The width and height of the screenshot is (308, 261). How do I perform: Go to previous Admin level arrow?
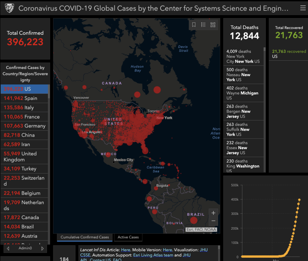coord(8,249)
